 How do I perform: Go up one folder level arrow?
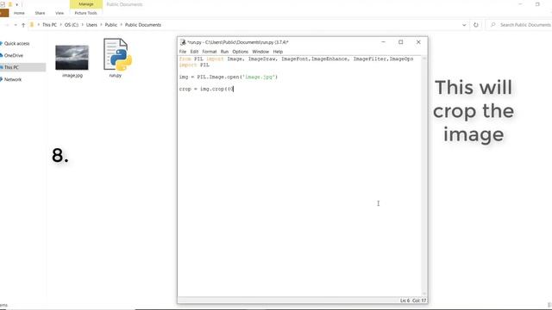tap(23, 25)
